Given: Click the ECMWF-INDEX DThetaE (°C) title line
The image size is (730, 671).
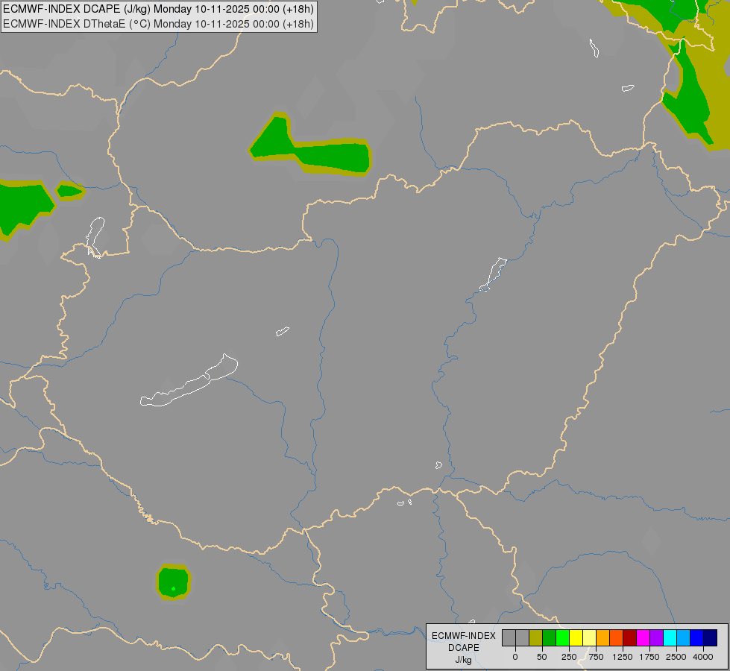Looking at the screenshot, I should (158, 24).
